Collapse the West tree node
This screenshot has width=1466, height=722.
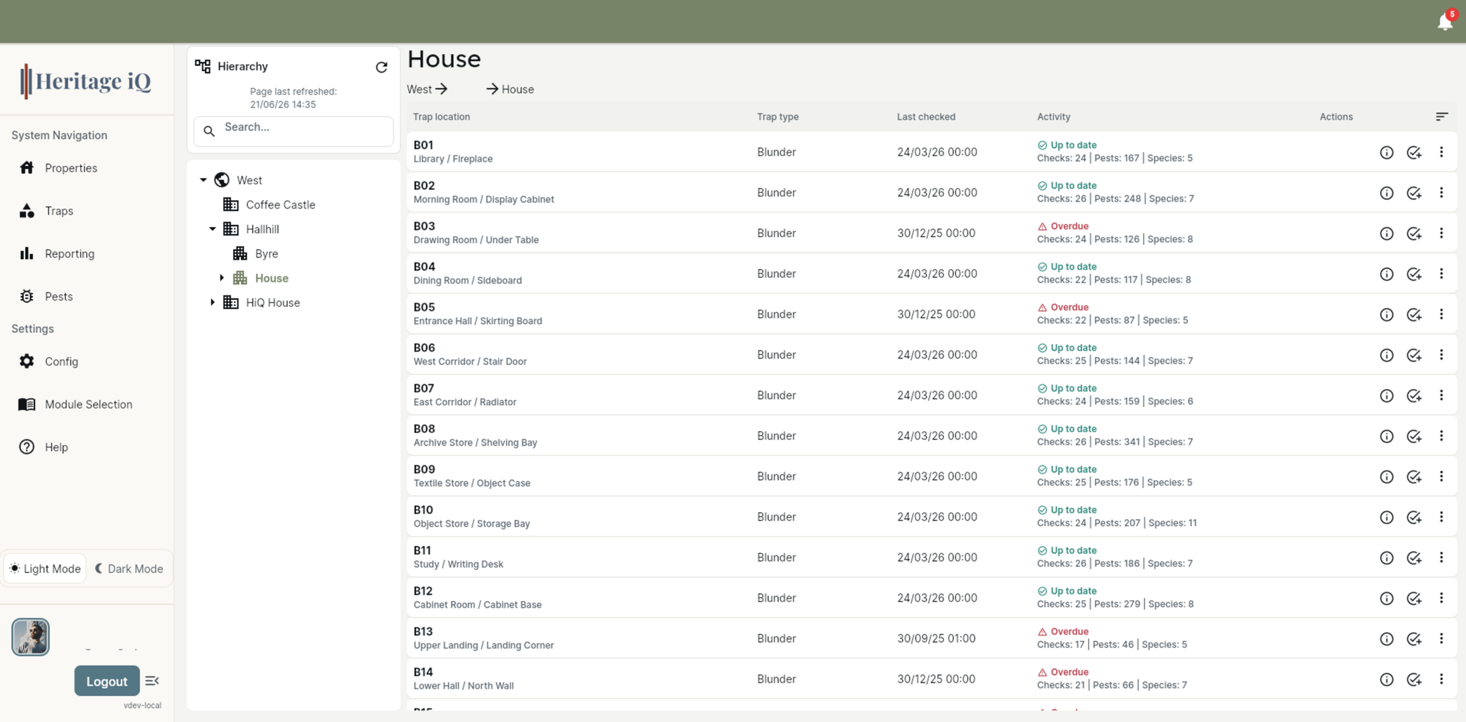click(203, 180)
